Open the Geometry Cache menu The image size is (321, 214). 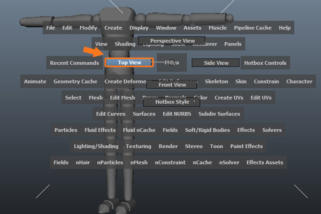tap(75, 81)
